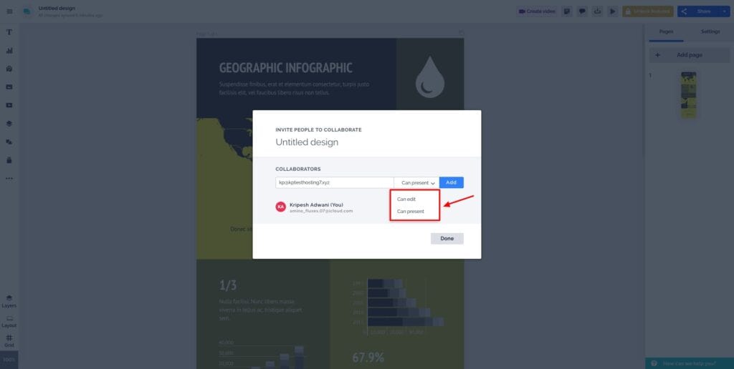Open the hamburger menu icon
Viewport: 734px width, 369px height.
[x=9, y=11]
